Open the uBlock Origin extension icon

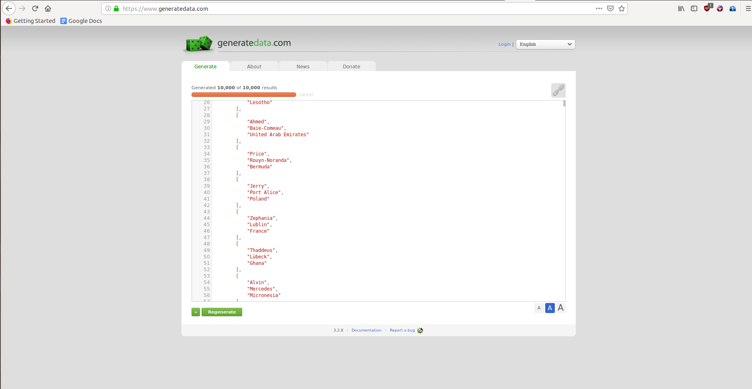[707, 8]
